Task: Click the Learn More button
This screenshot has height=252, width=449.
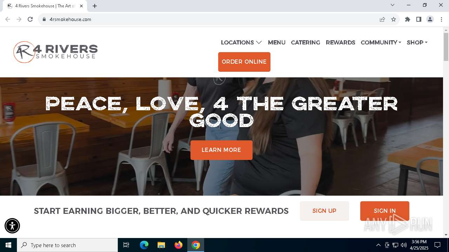Action: pyautogui.click(x=221, y=150)
